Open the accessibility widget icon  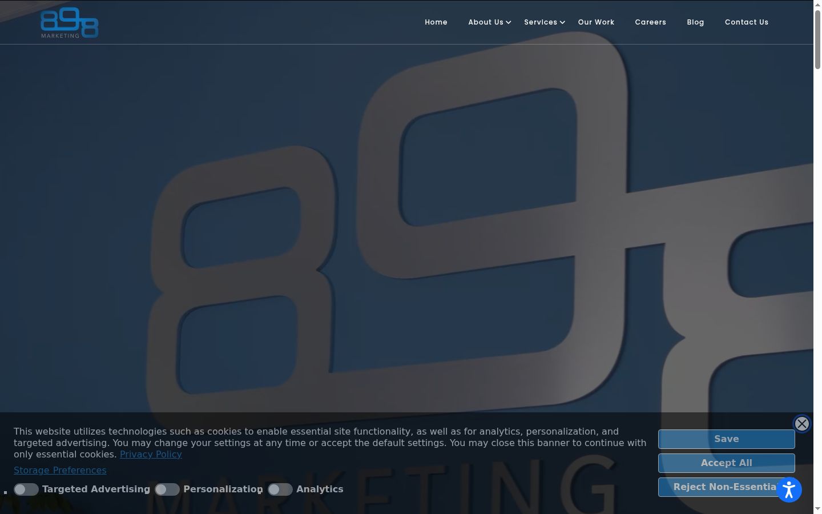pos(789,489)
